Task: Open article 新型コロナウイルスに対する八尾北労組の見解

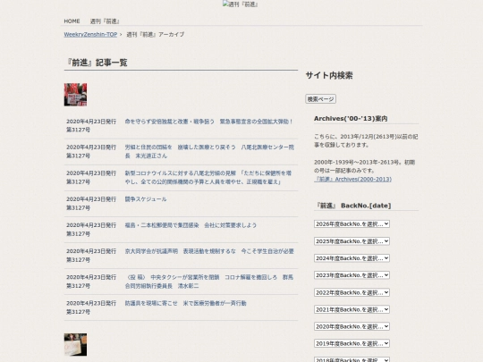Action: tap(208, 178)
